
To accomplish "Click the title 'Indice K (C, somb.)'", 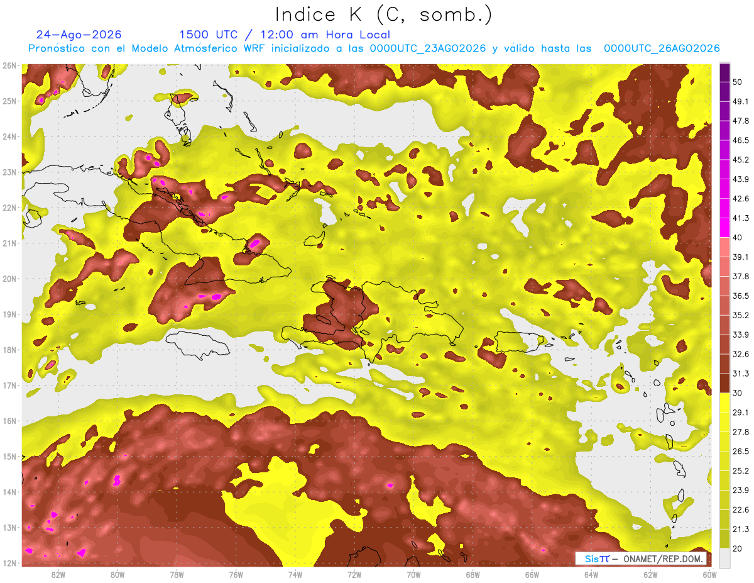I will [x=384, y=15].
